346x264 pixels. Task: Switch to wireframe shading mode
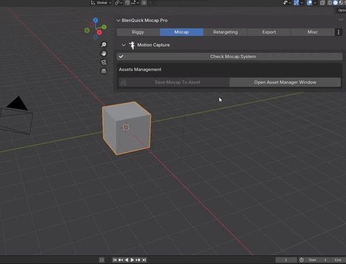[x=330, y=3]
